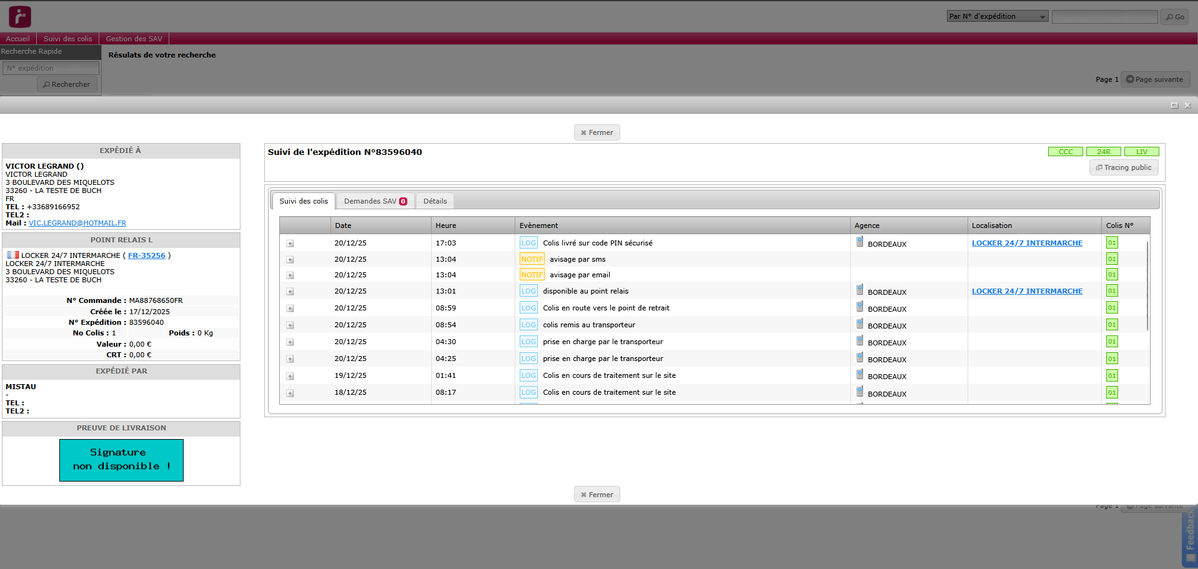Click the LOG icon for 'Colis livré sur code PIN sécurisé'
Image resolution: width=1198 pixels, height=569 pixels.
coord(528,243)
